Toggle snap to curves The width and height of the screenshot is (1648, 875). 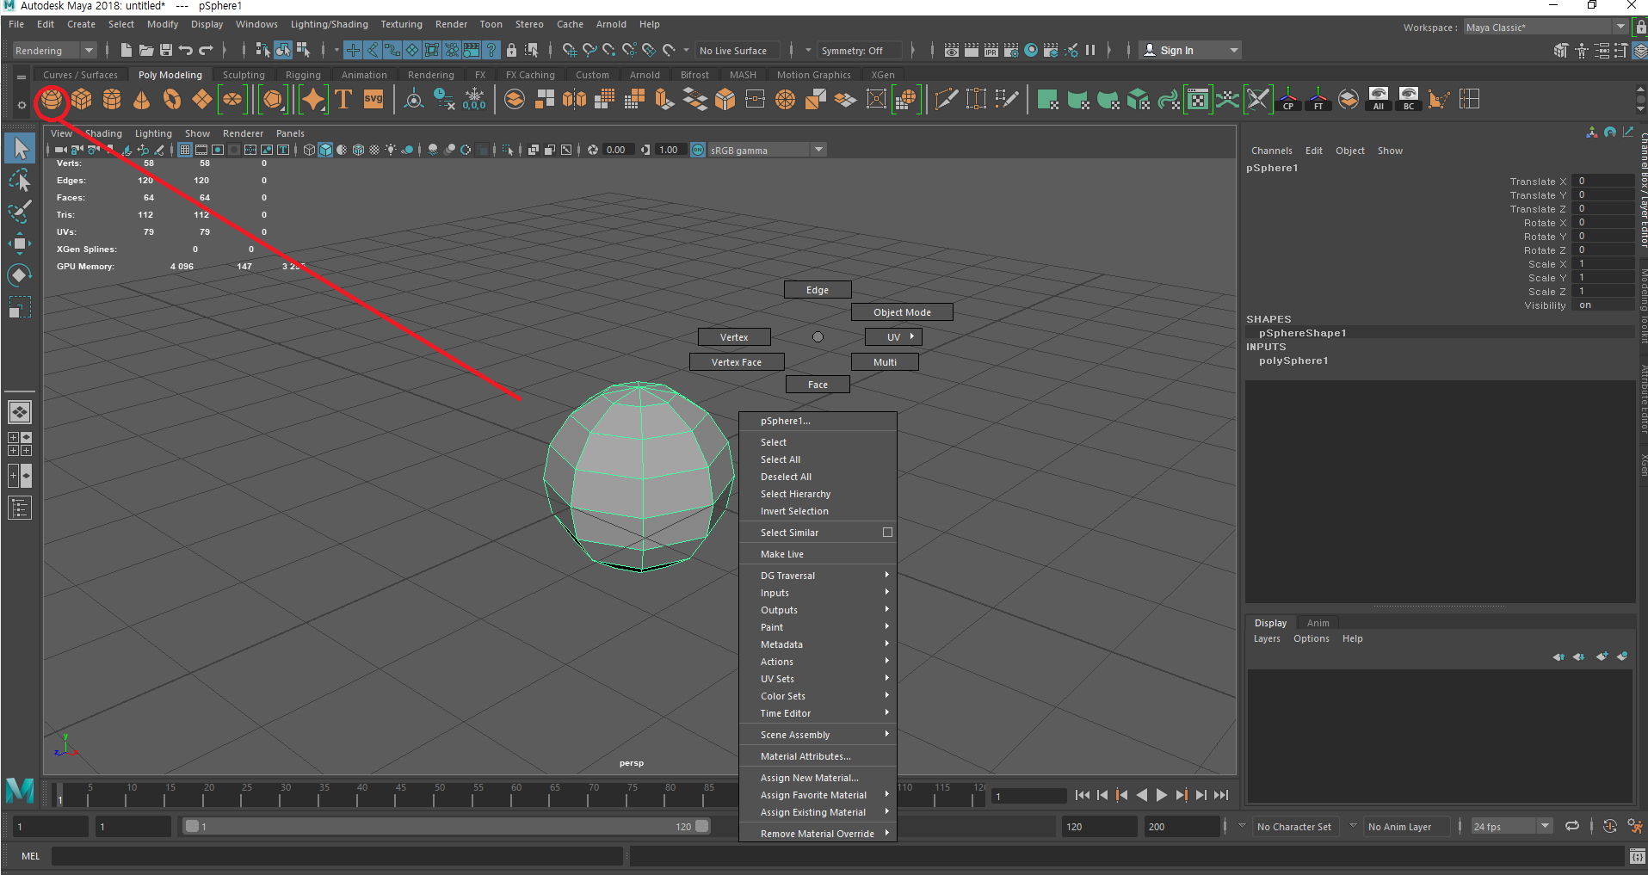pos(589,51)
